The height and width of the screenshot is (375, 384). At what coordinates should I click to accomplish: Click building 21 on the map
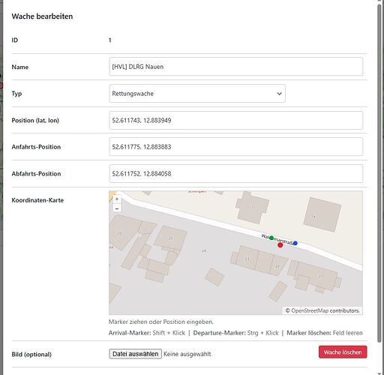[x=247, y=258]
